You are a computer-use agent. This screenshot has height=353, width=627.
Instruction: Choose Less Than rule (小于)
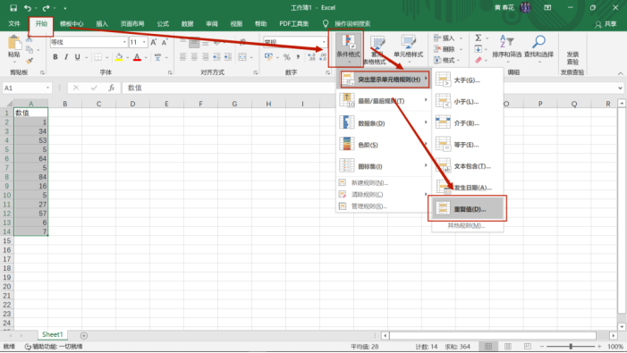(467, 101)
